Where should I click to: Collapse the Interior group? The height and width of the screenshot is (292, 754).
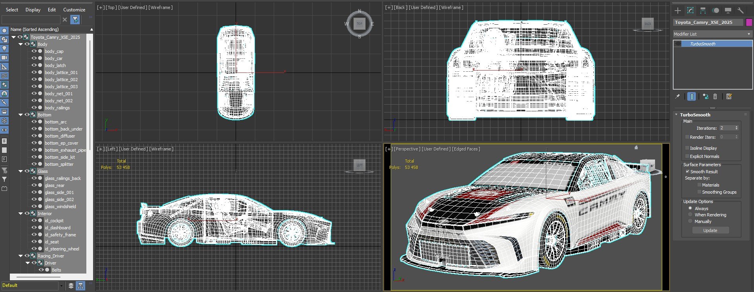tap(21, 214)
